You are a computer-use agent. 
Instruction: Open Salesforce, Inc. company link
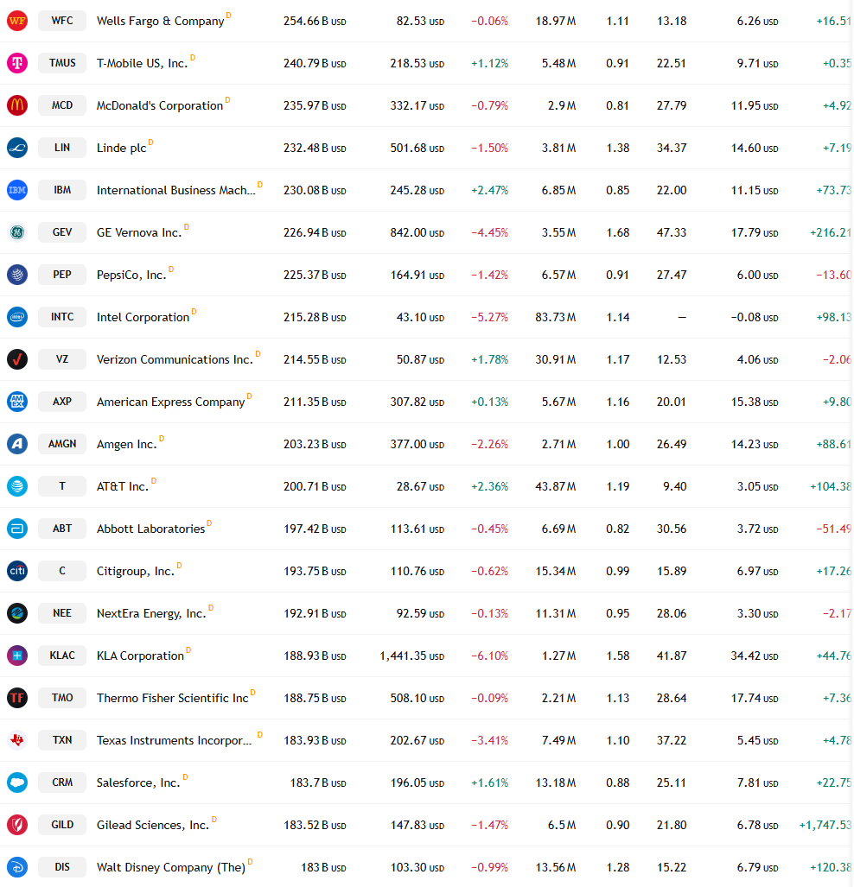click(x=138, y=782)
